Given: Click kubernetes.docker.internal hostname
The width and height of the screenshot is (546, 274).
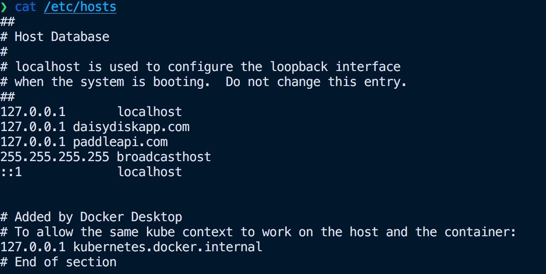Looking at the screenshot, I should click(x=167, y=247).
